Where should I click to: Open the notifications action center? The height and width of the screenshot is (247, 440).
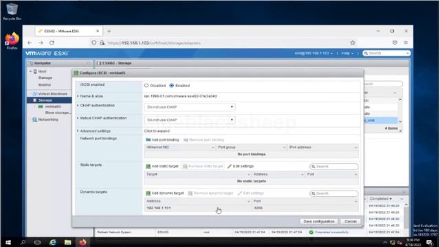(430, 242)
